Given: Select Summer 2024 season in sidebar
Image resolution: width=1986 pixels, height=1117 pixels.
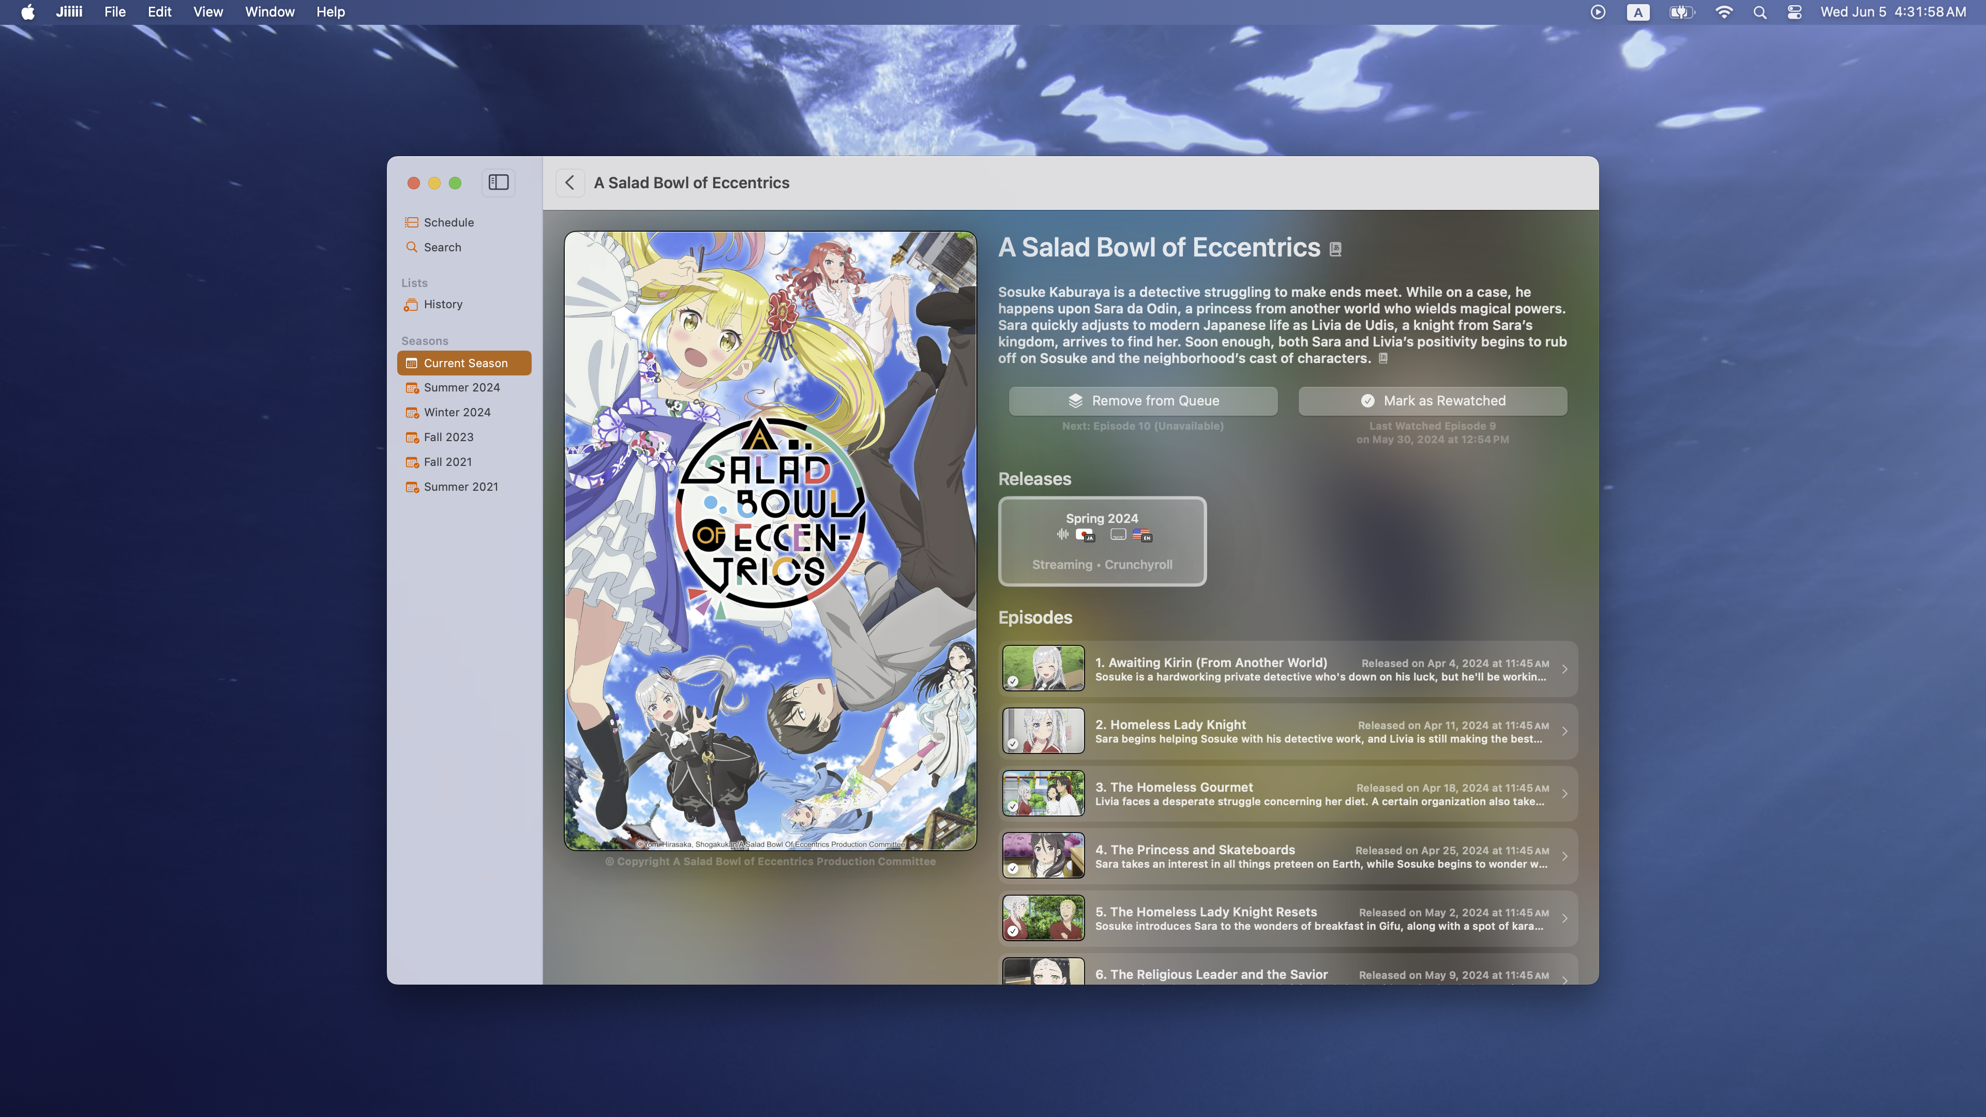Looking at the screenshot, I should click(x=461, y=388).
